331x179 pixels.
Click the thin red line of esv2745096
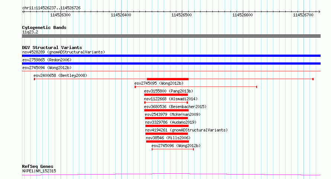tap(173, 149)
